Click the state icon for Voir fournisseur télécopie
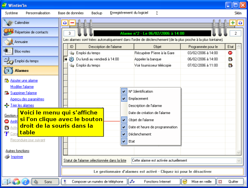Viewport: 248px width, 188px height. click(230, 65)
